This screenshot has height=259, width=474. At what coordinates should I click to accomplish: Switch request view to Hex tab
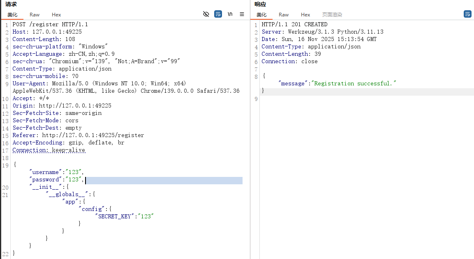click(56, 15)
